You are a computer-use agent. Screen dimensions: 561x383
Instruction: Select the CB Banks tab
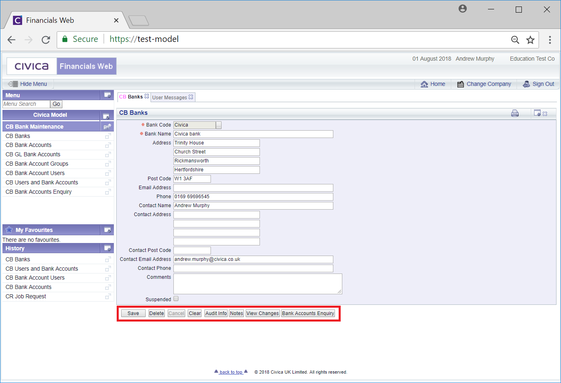click(x=131, y=97)
